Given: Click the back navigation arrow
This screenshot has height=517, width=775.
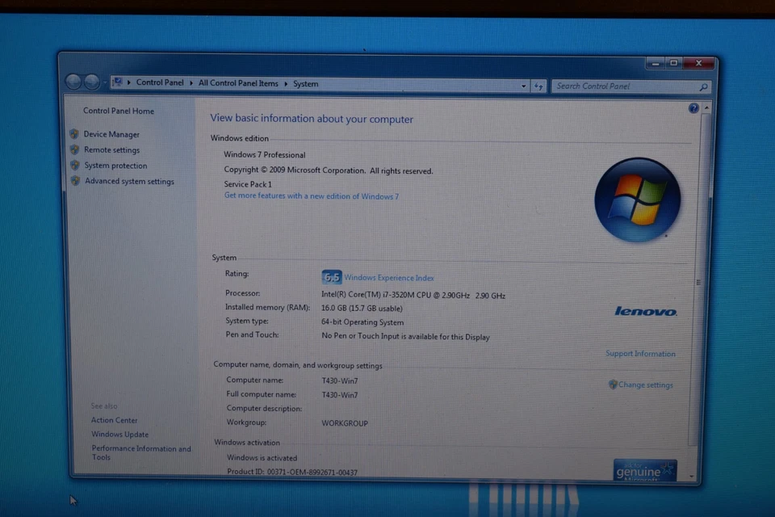Looking at the screenshot, I should click(x=73, y=81).
